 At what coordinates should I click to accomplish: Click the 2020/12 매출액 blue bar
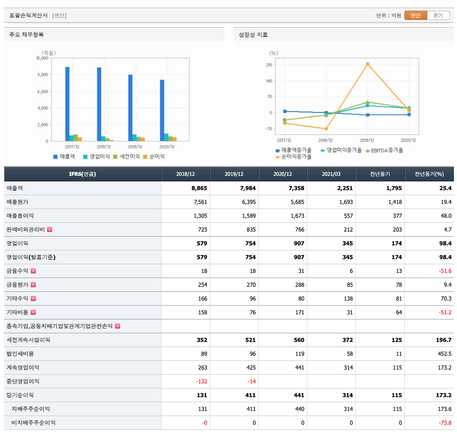pyautogui.click(x=162, y=110)
